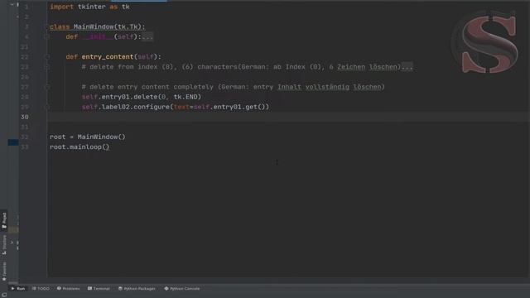This screenshot has width=530, height=298.
Task: Collapse the comment fold marker at line 27
Action: coord(47,87)
